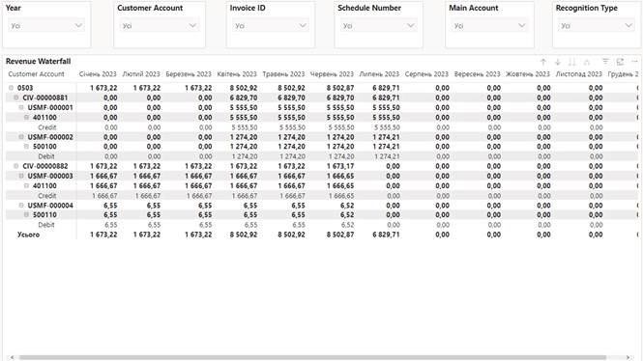Open the Customer Account slicer dropdown
Image resolution: width=643 pixels, height=361 pixels.
tap(160, 25)
